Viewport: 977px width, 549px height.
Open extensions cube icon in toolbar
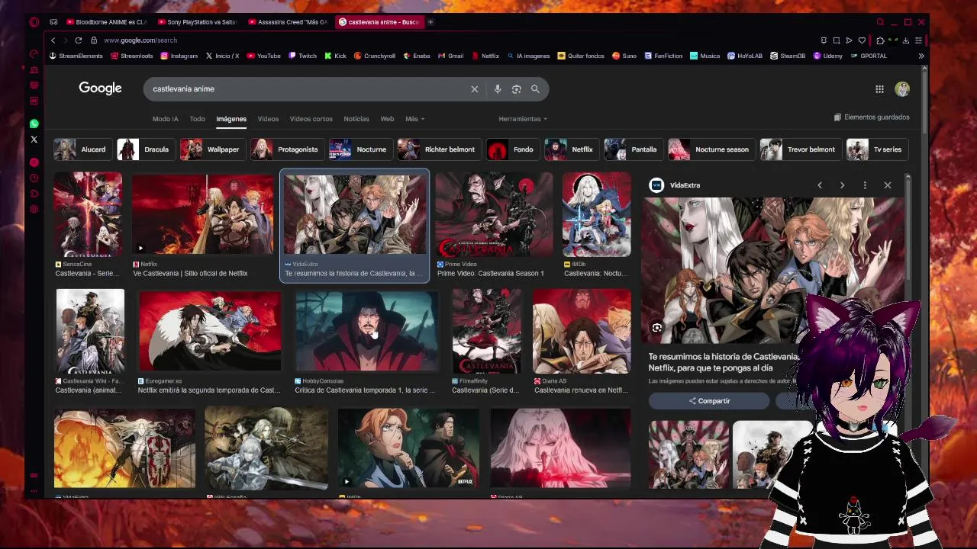click(879, 40)
